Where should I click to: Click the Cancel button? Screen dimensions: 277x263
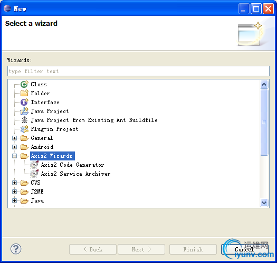click(x=244, y=249)
